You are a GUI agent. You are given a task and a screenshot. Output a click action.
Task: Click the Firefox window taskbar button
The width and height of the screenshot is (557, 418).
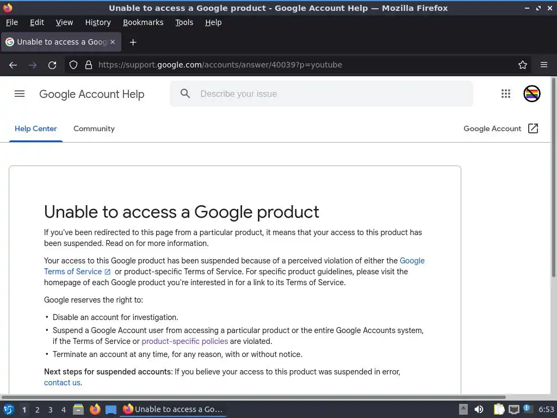pyautogui.click(x=174, y=409)
